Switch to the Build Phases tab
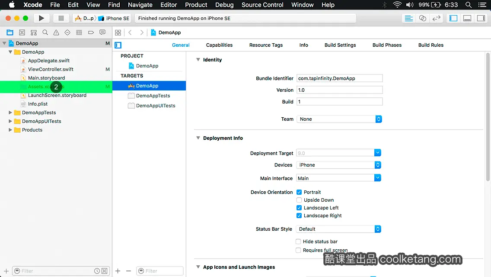Image resolution: width=491 pixels, height=277 pixels. point(387,45)
